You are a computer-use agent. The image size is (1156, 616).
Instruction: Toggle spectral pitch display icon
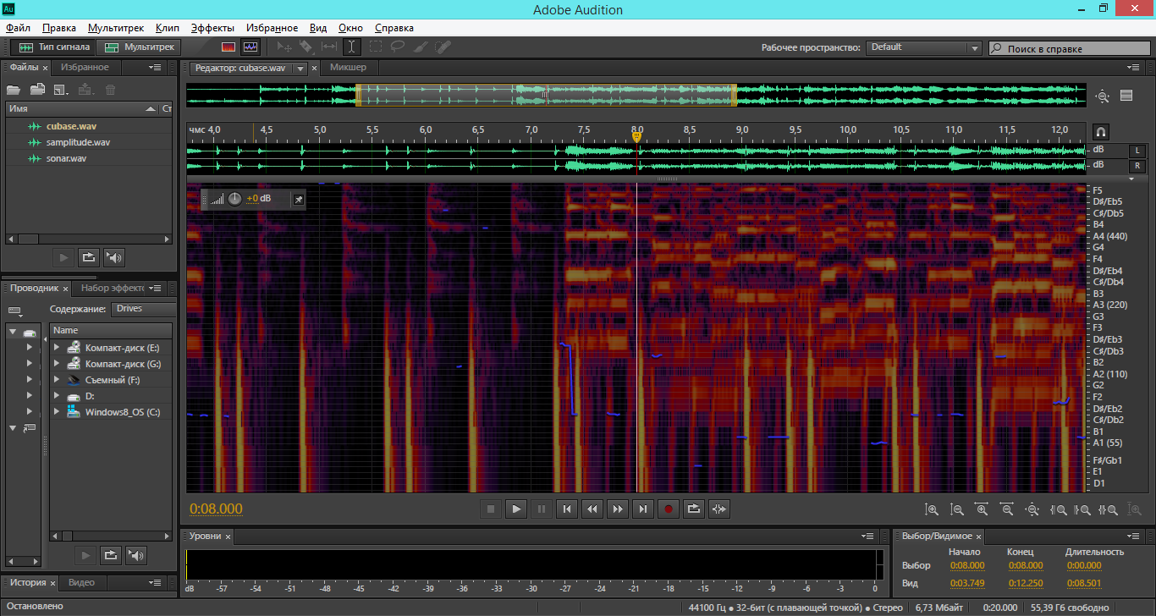click(x=250, y=47)
